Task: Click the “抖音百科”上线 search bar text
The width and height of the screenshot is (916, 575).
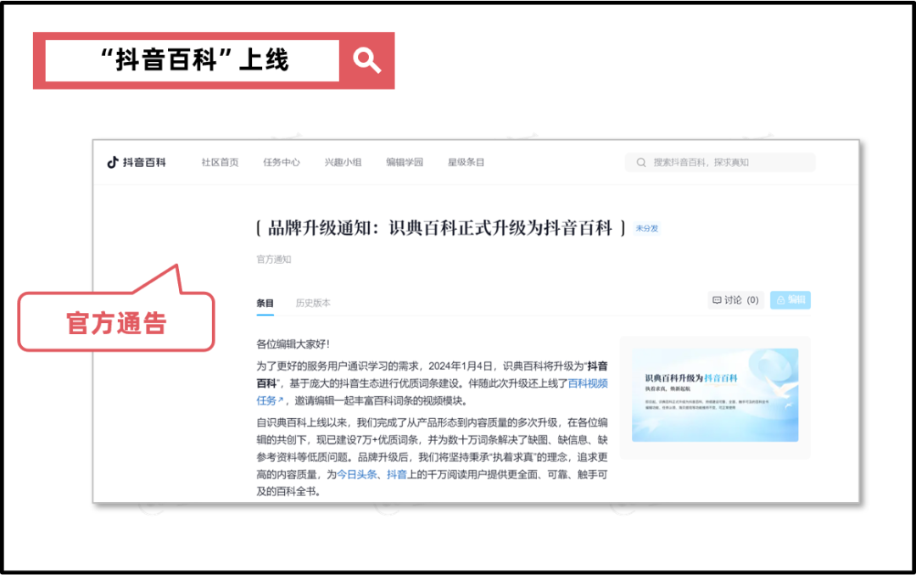Action: pyautogui.click(x=194, y=60)
